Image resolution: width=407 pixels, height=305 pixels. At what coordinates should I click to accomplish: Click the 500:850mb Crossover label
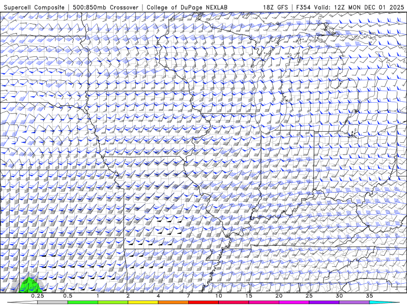[106, 8]
